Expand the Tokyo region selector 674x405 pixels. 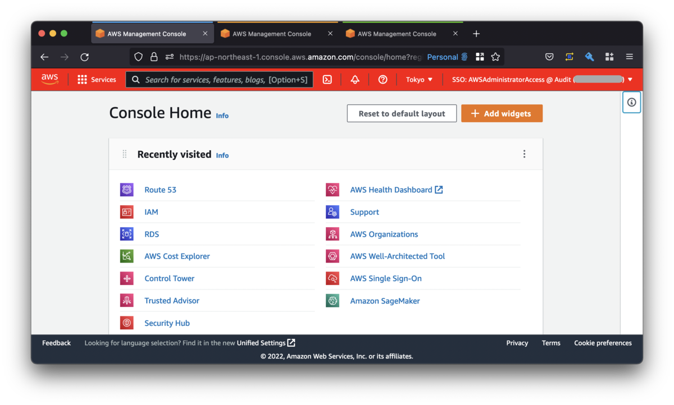[x=420, y=80]
